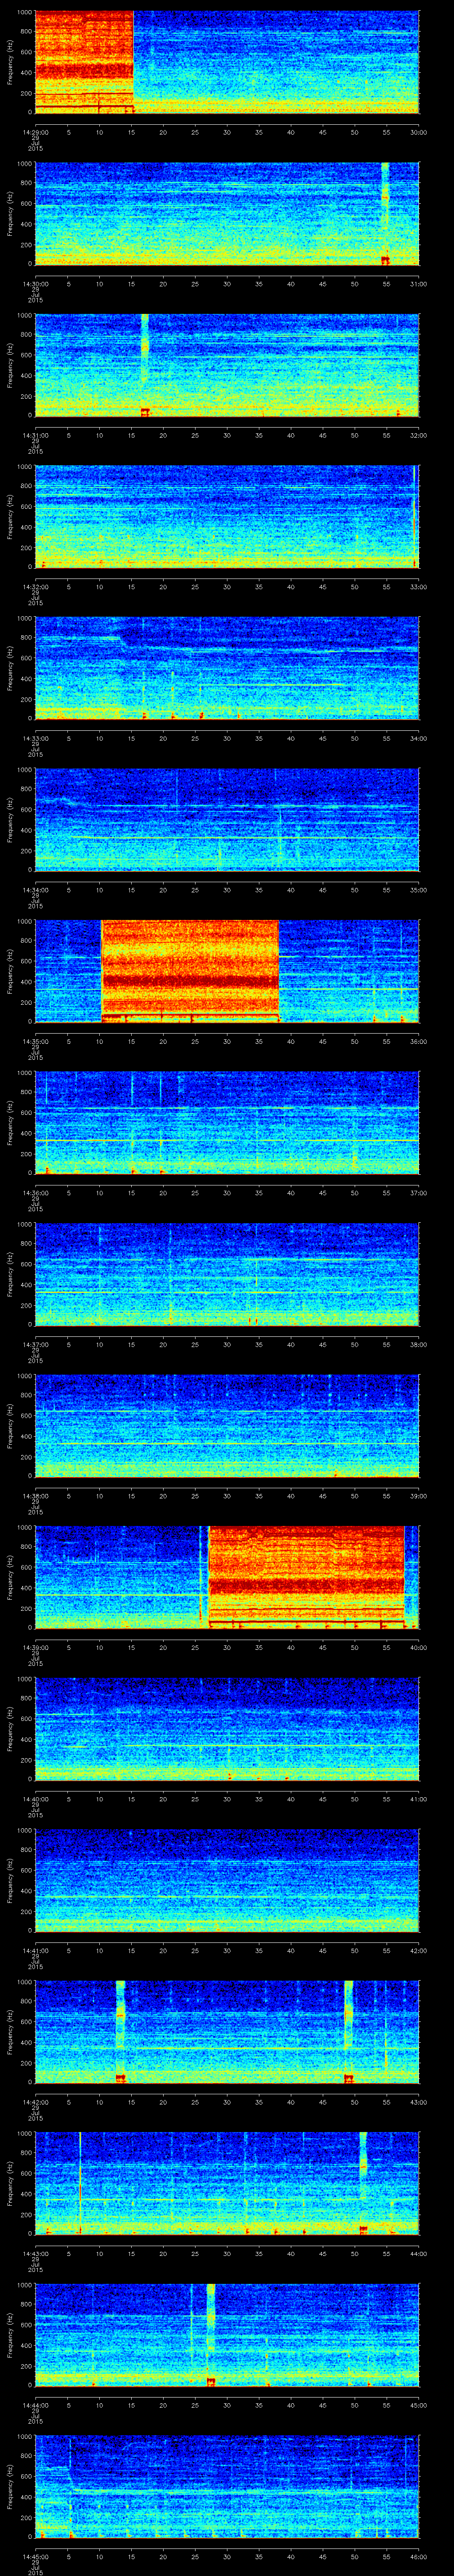The image size is (454, 2576).
Task: Click the 14:31:00 start time label
Action: coord(35,434)
